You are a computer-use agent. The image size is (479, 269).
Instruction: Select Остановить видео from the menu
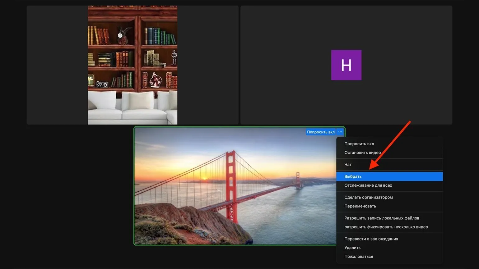(x=362, y=153)
